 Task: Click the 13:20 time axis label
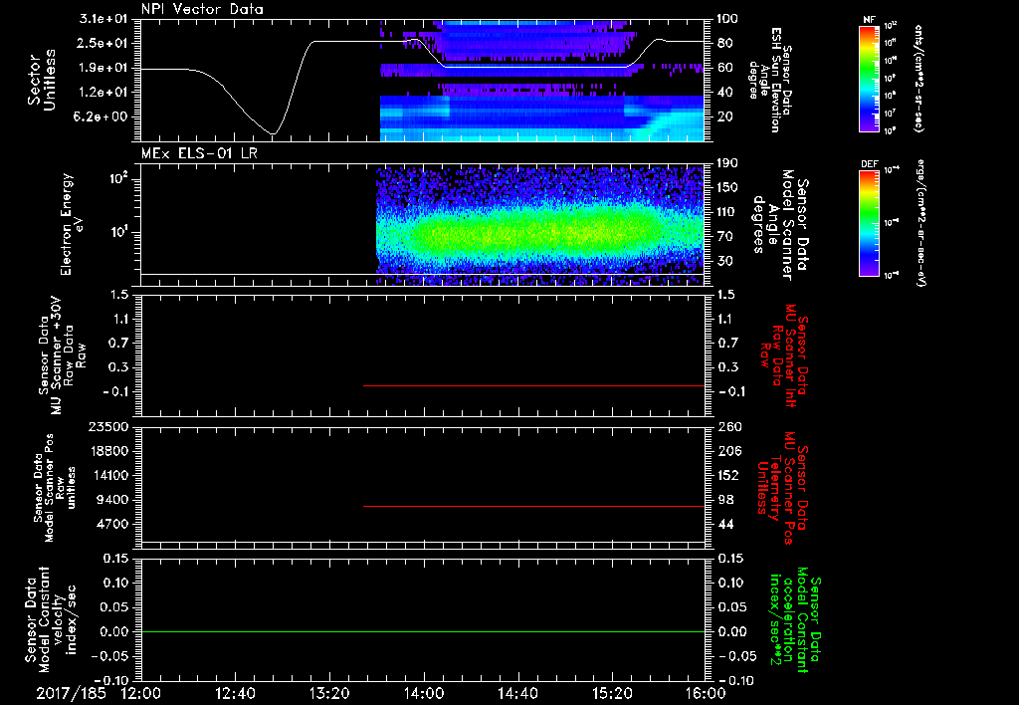coord(329,693)
